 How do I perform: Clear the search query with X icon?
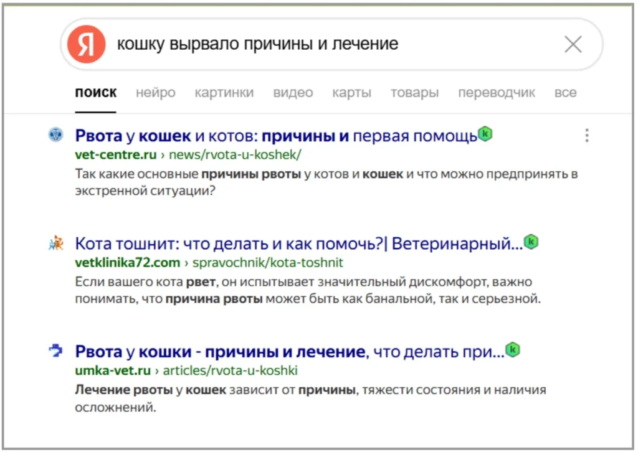pyautogui.click(x=573, y=44)
